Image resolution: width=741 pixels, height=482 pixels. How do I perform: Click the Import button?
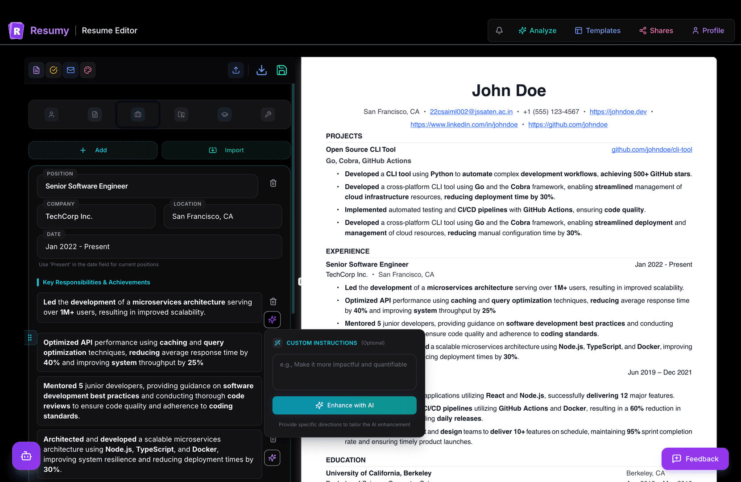click(226, 150)
